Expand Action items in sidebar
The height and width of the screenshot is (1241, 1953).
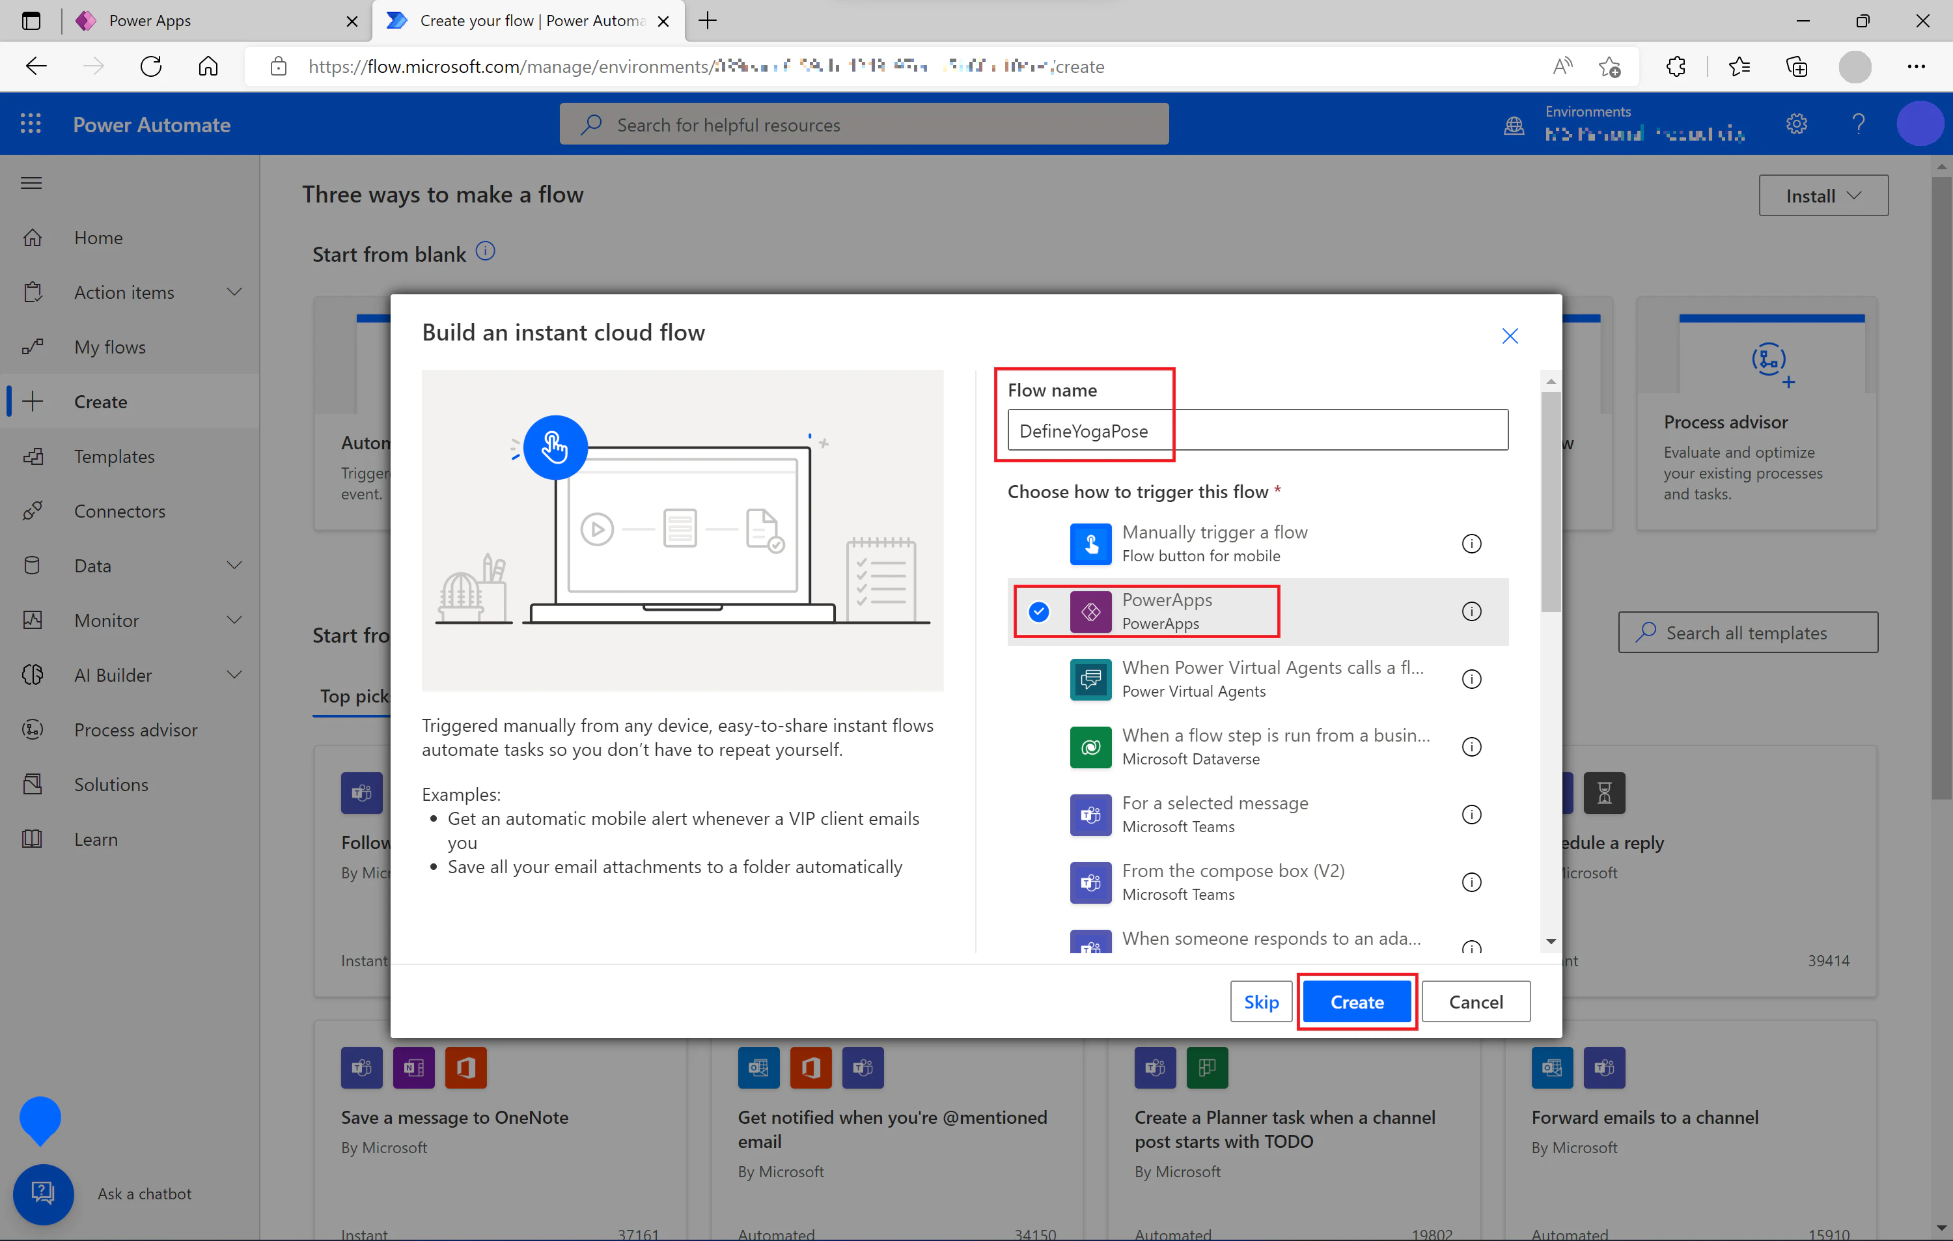234,292
